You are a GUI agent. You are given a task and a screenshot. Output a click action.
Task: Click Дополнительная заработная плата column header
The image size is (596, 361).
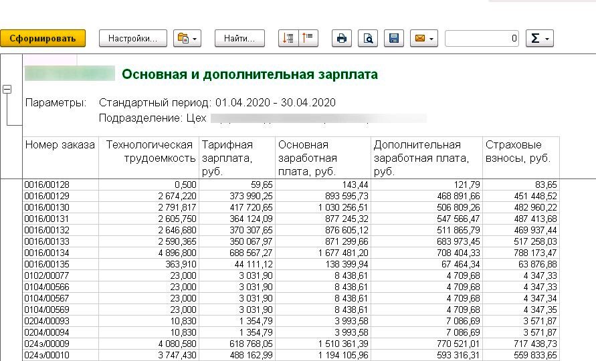[427, 158]
